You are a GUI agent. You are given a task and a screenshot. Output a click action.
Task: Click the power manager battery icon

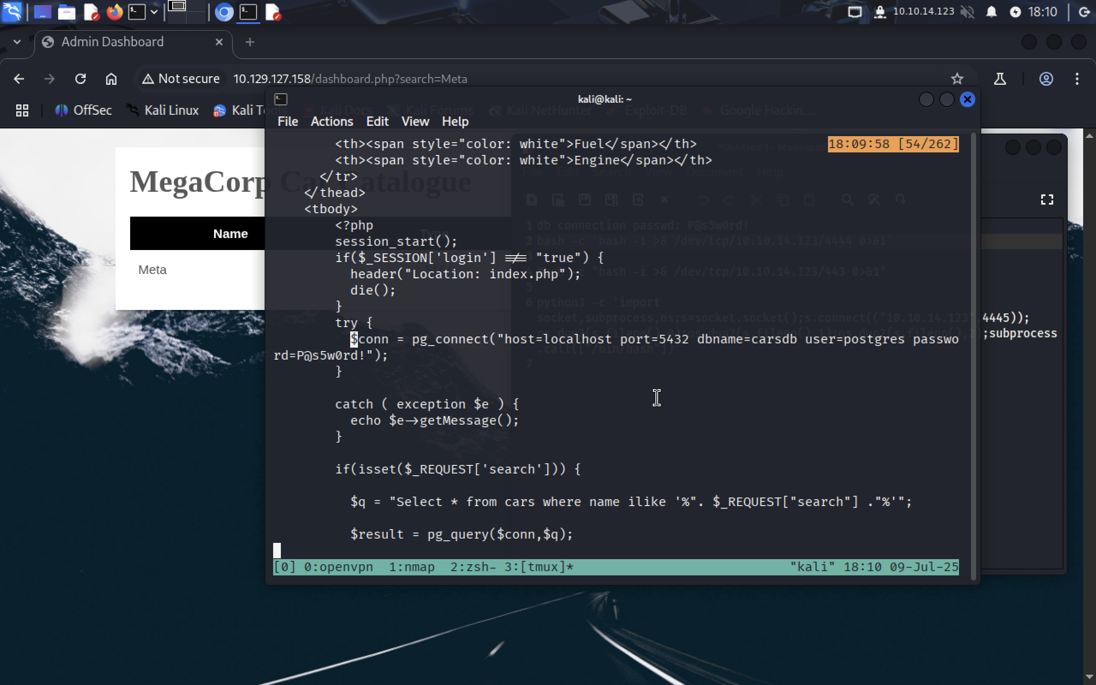[1016, 12]
